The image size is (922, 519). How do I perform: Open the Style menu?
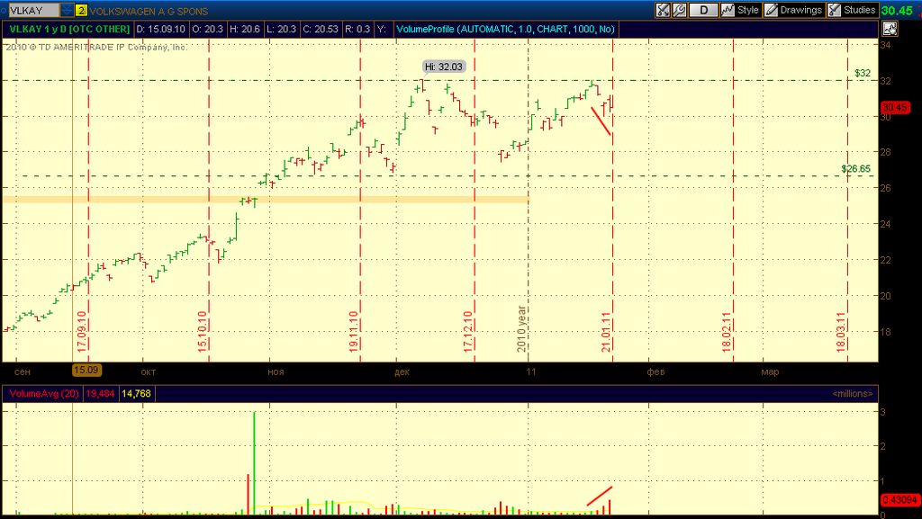pyautogui.click(x=740, y=10)
